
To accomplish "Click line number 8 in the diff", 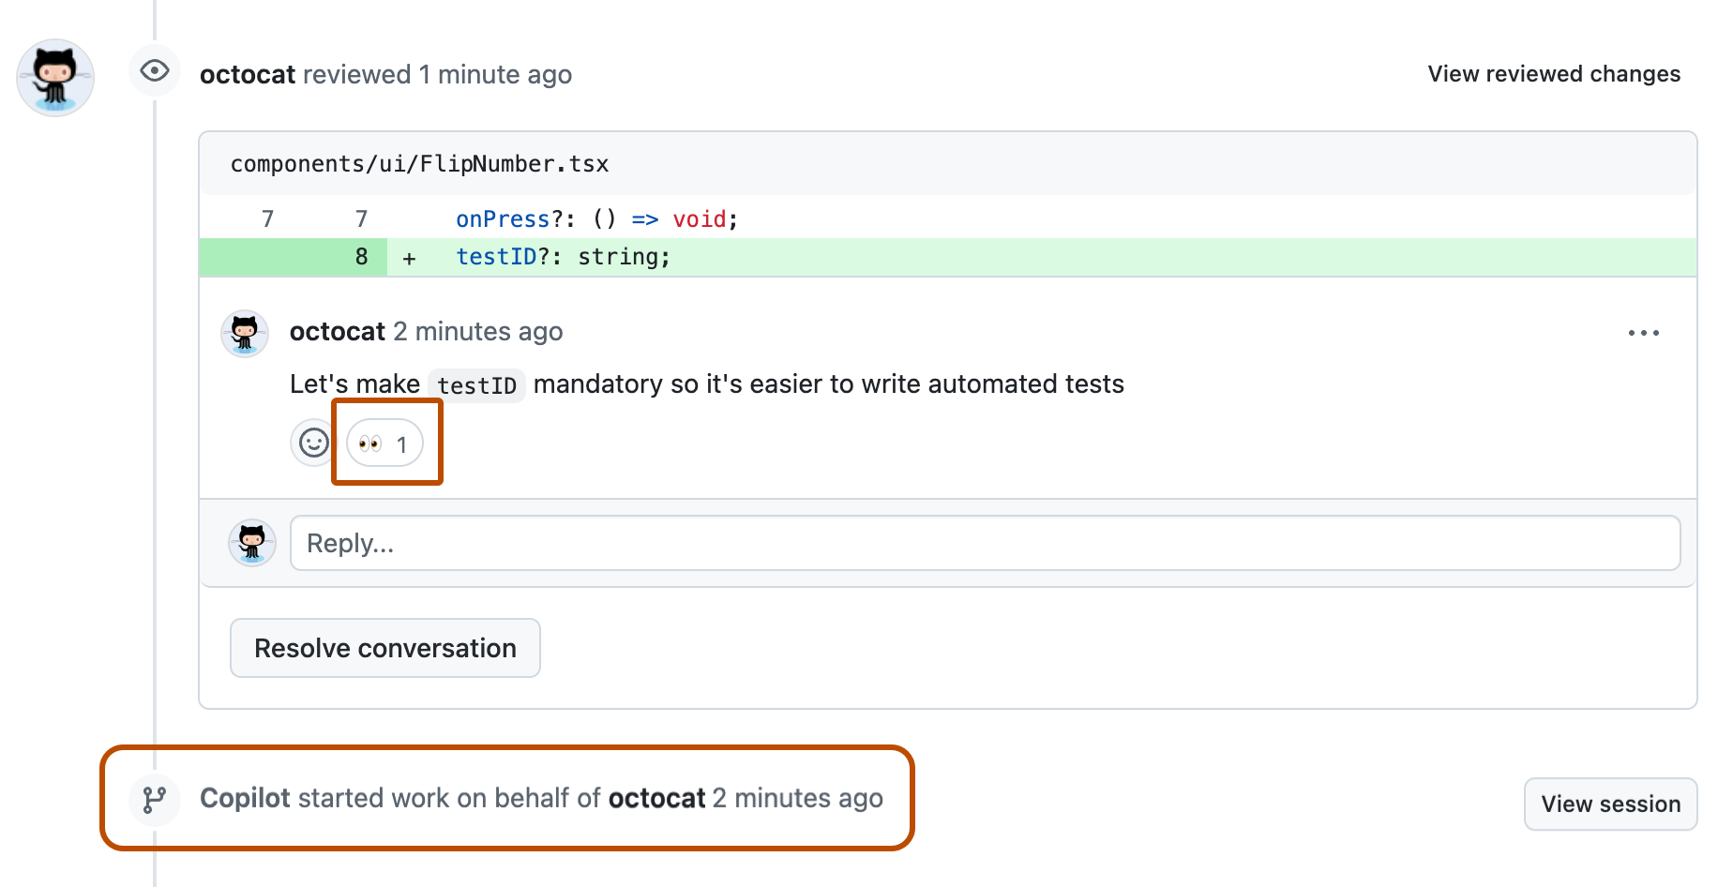I will tap(360, 257).
